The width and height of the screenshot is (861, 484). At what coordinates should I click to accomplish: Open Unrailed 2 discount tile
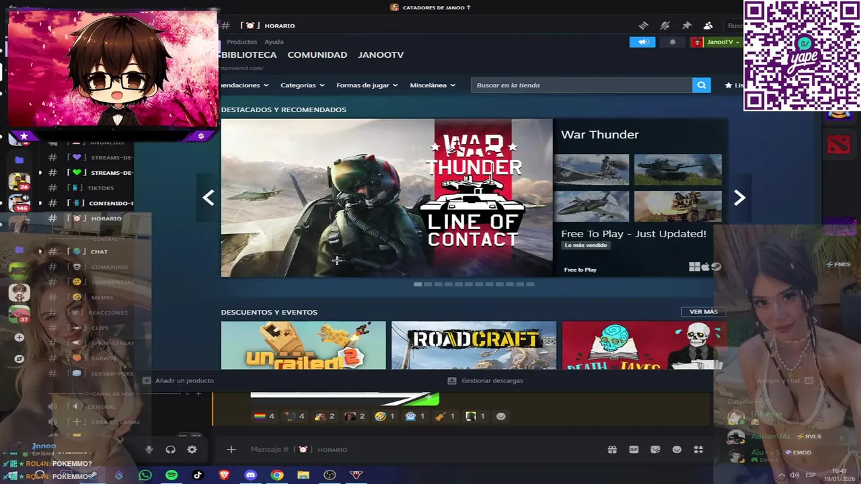[x=303, y=346]
